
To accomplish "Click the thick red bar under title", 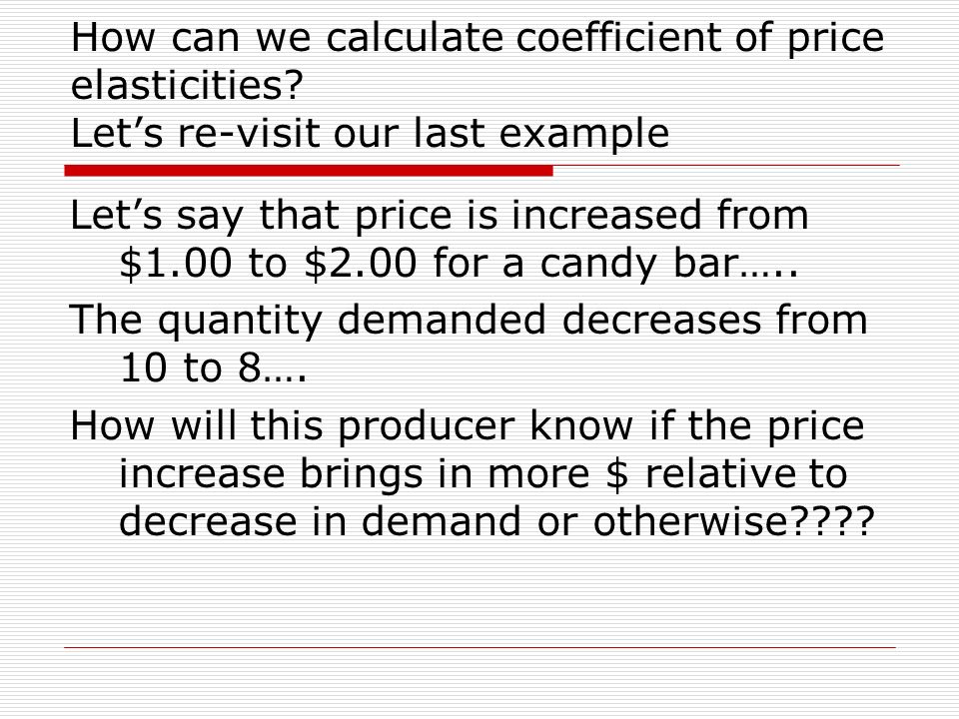I will point(309,171).
